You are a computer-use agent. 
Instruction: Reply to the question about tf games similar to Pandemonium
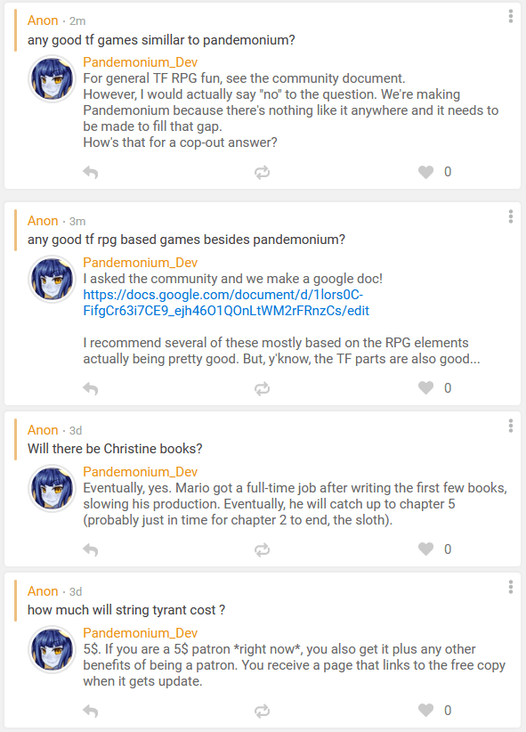(90, 171)
